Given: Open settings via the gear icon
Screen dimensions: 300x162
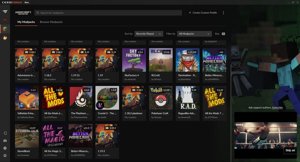Looking at the screenshot, I should pos(5,156).
